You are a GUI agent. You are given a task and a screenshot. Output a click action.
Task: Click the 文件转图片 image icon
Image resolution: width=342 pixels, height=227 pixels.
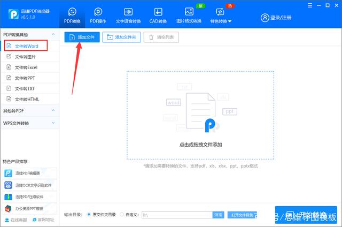[9, 56]
